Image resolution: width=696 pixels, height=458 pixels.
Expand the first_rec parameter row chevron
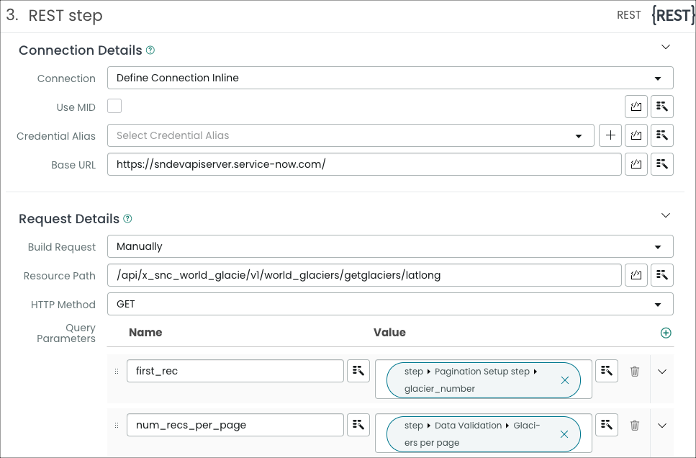coord(662,372)
